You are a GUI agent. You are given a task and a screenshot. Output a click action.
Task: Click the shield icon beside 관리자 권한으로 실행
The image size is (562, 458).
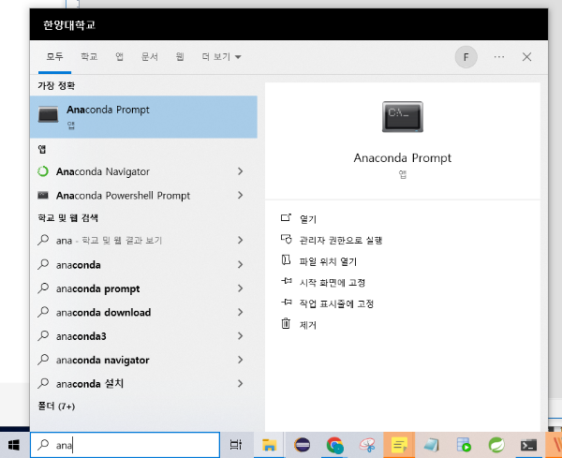pos(286,239)
